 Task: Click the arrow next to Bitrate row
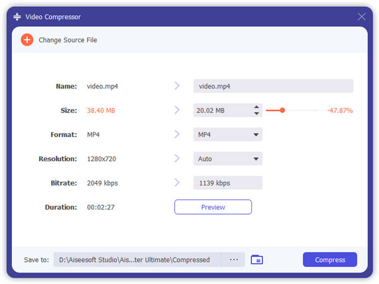pos(177,182)
